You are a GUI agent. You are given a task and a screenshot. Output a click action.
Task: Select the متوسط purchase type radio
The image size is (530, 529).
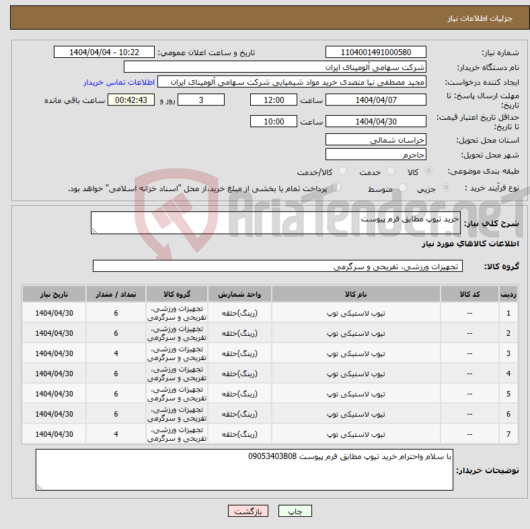coord(402,188)
